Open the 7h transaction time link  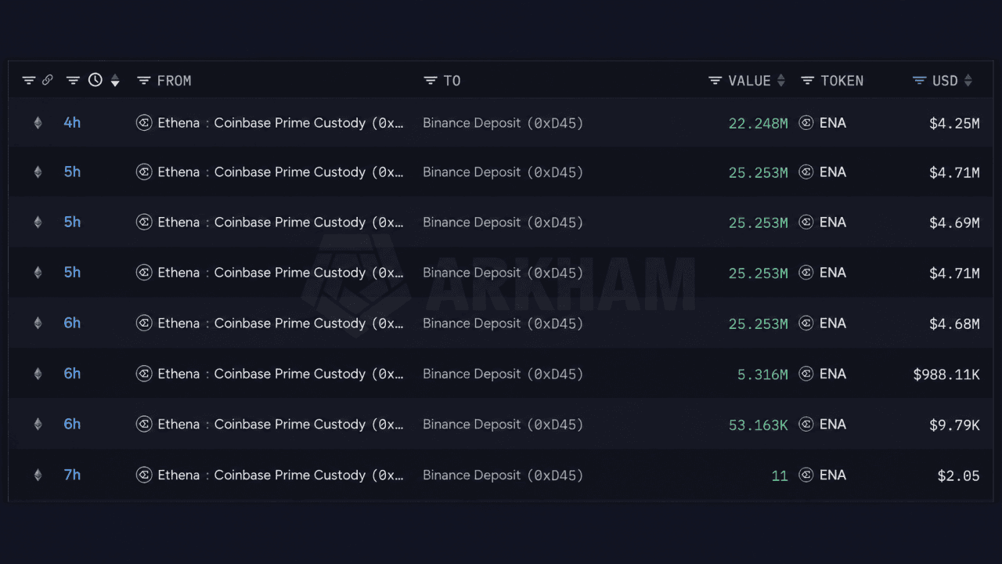coord(72,475)
